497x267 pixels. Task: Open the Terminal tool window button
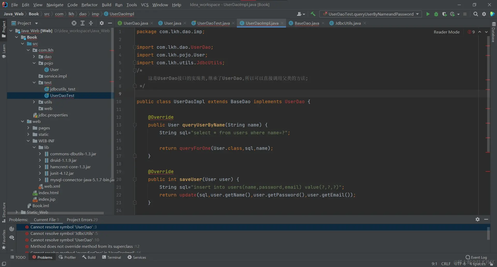tap(112, 257)
